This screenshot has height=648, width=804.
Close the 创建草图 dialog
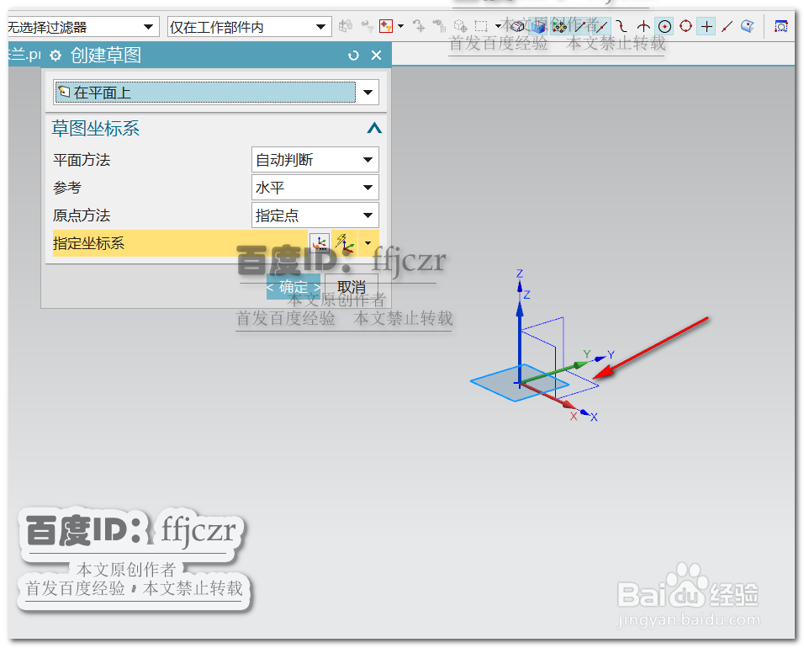[x=377, y=56]
